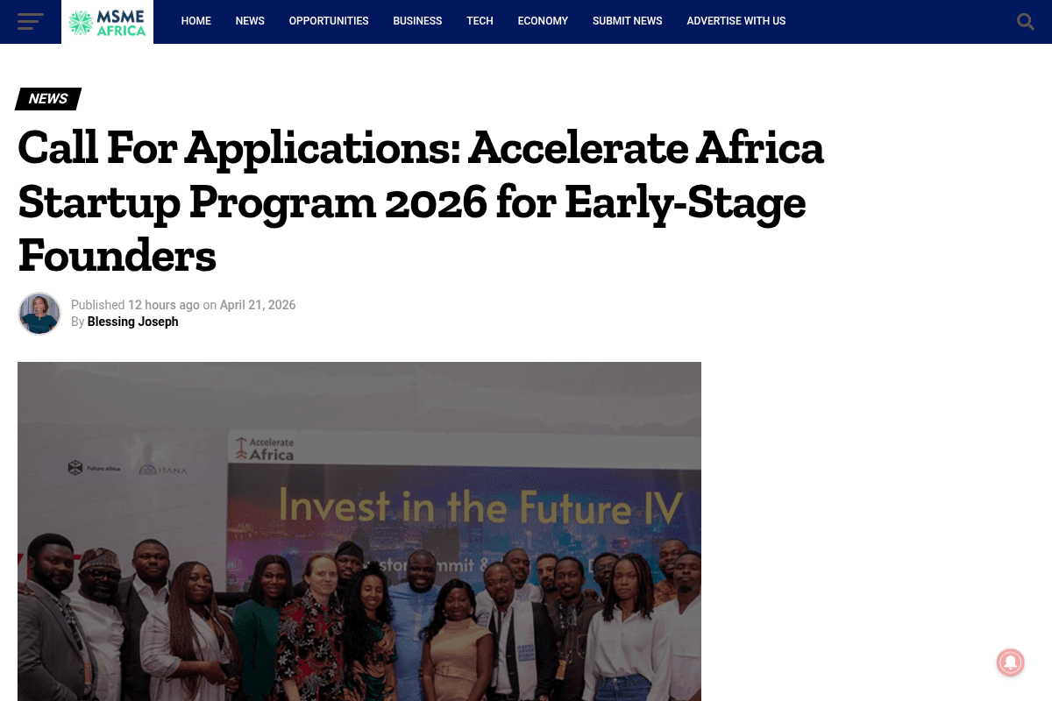Open ADVERTISE WITH US page
The height and width of the screenshot is (701, 1052).
(736, 21)
